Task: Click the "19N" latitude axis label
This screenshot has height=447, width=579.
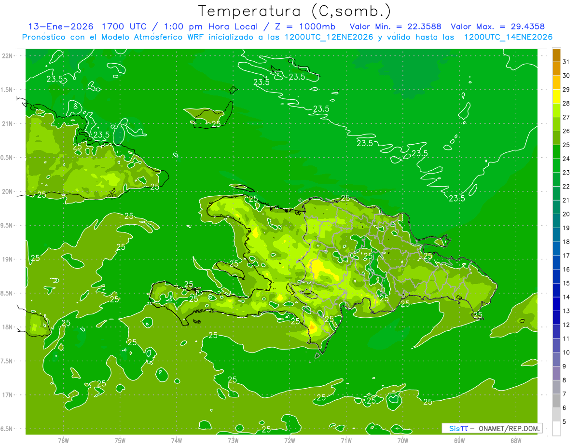Action: [x=8, y=259]
